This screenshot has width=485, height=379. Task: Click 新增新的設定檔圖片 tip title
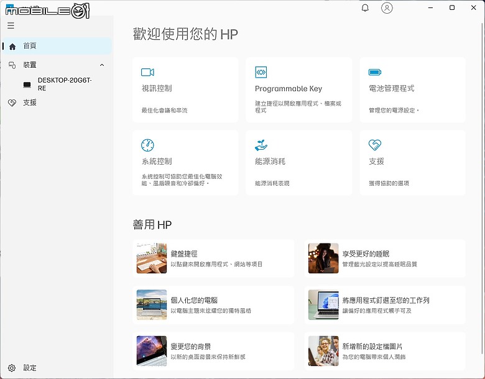tap(372, 347)
